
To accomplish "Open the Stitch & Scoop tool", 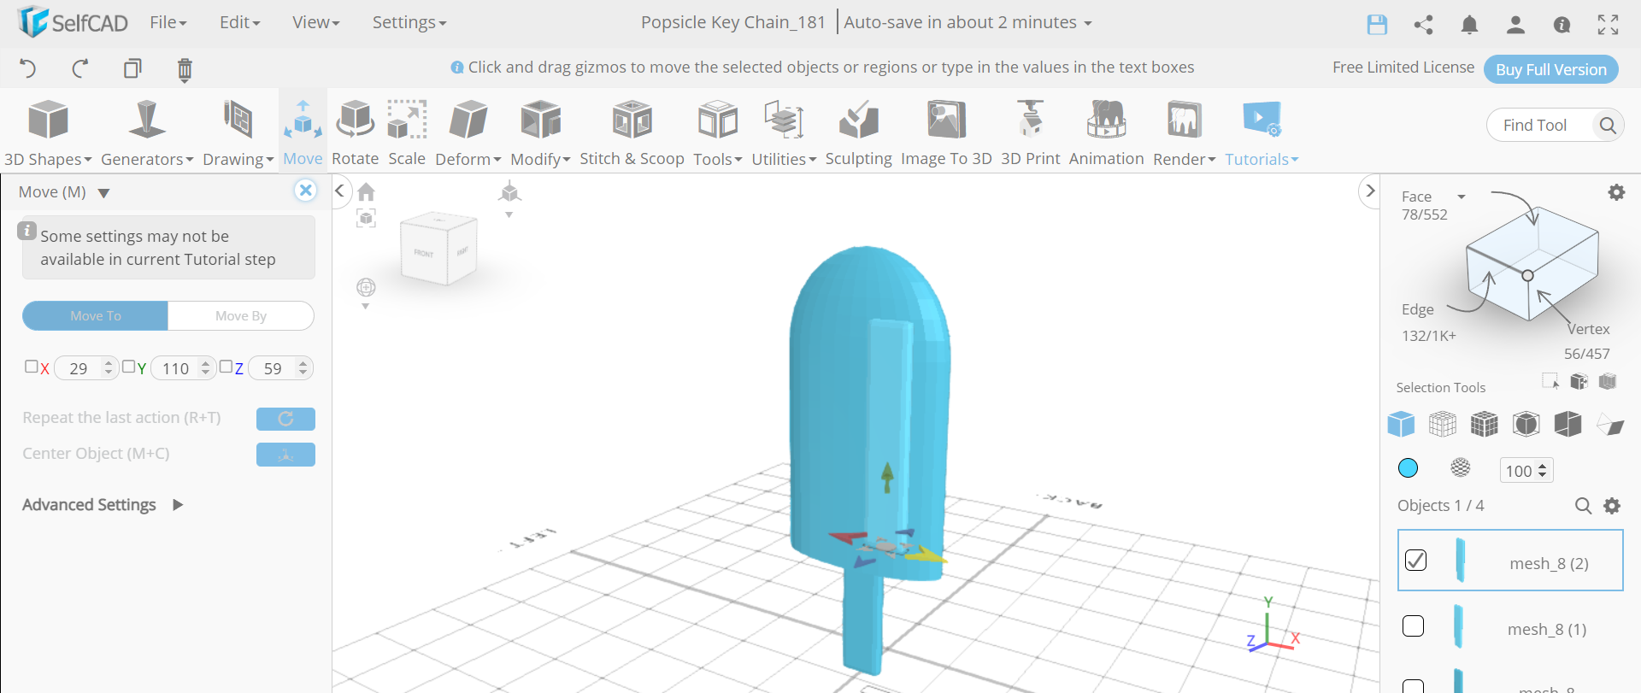I will (632, 132).
